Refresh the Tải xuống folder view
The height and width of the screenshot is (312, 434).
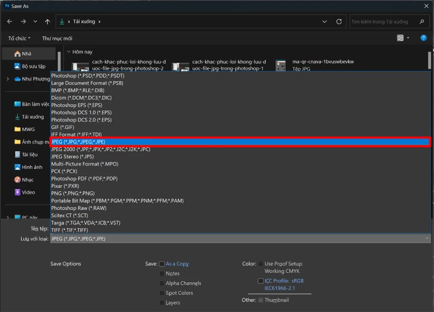tap(339, 22)
